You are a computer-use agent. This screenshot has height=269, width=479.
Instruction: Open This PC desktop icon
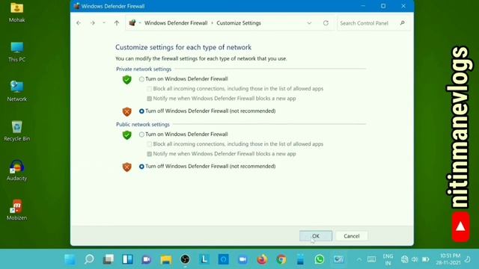pos(16,52)
